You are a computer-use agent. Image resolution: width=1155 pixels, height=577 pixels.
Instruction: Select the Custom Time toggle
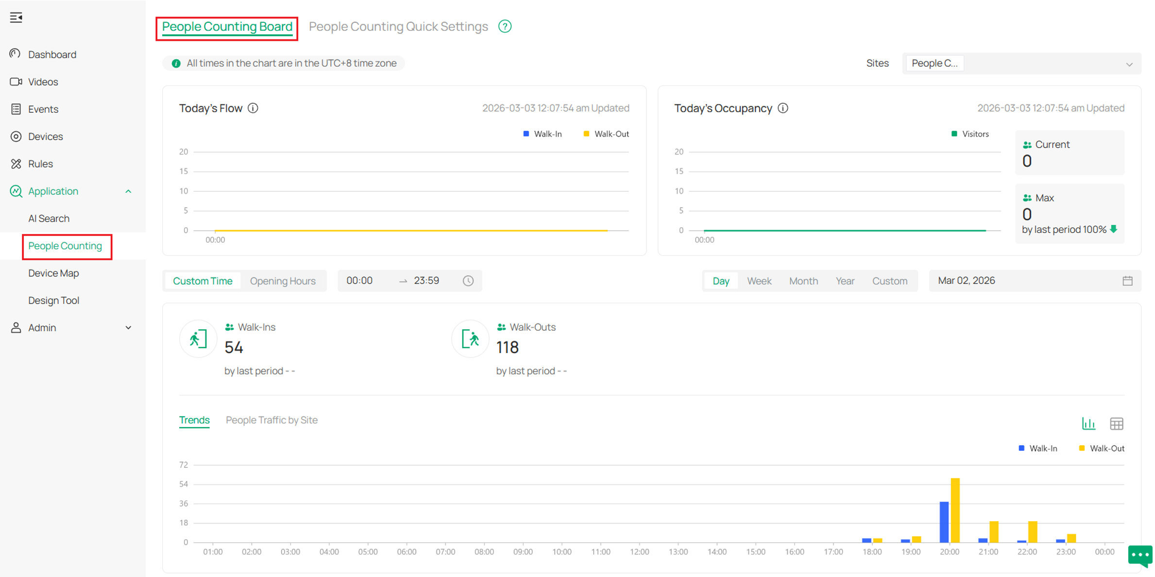click(203, 281)
